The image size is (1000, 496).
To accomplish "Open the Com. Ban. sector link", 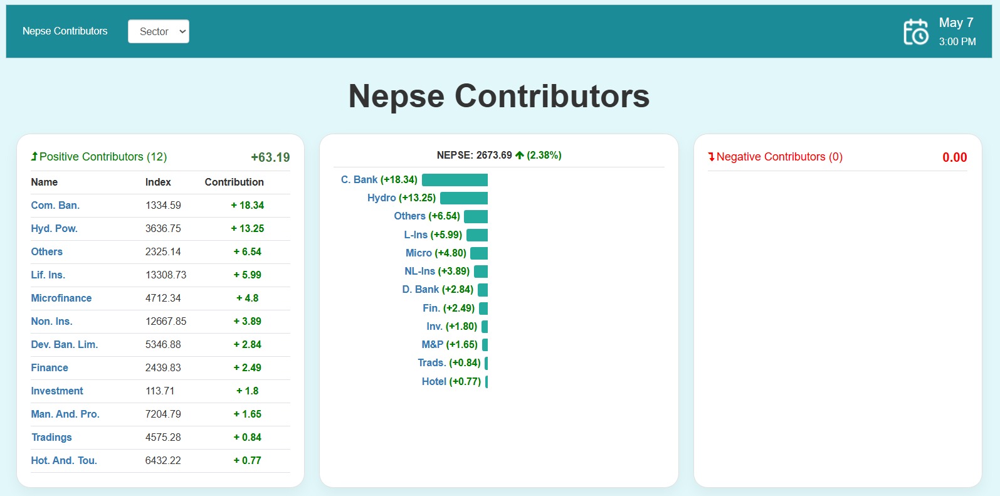I will (55, 205).
